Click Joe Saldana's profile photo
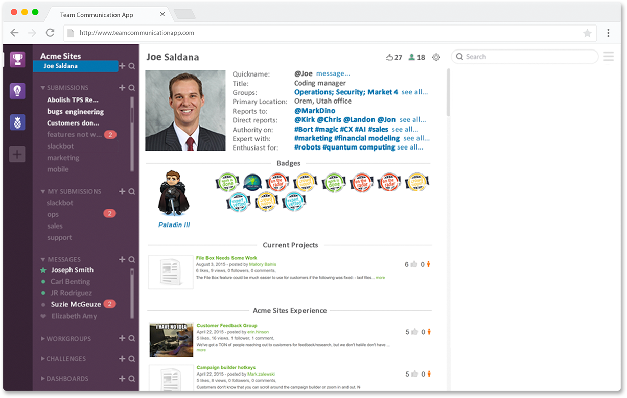The width and height of the screenshot is (627, 398). [185, 110]
